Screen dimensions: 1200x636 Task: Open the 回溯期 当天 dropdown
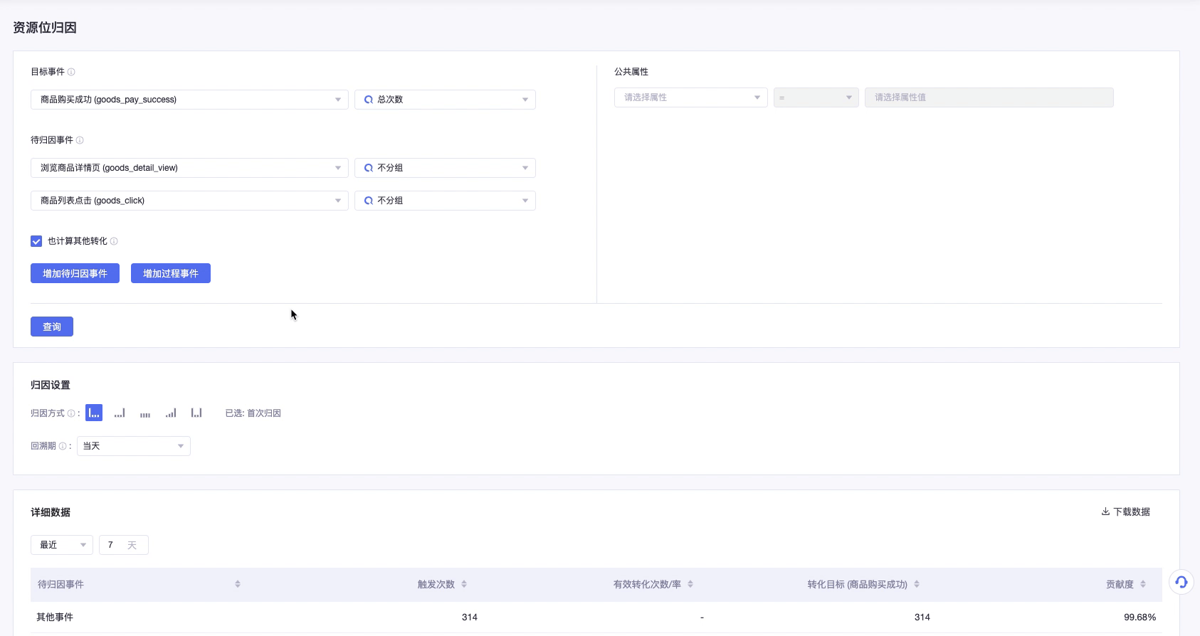click(133, 446)
